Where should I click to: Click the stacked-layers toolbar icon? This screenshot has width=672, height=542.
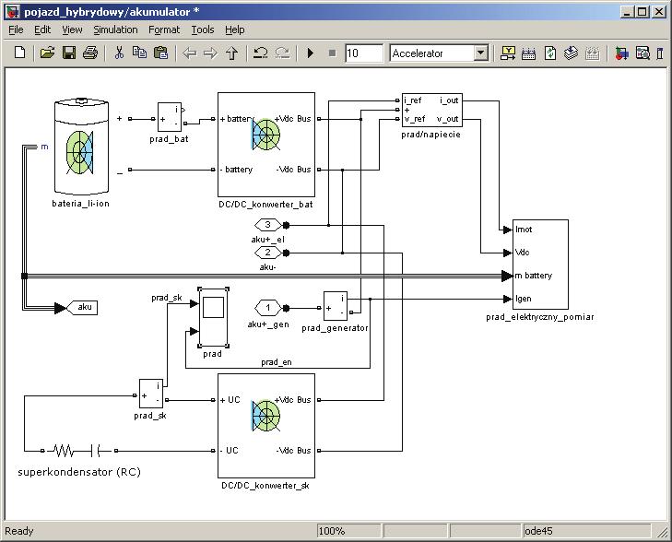571,53
